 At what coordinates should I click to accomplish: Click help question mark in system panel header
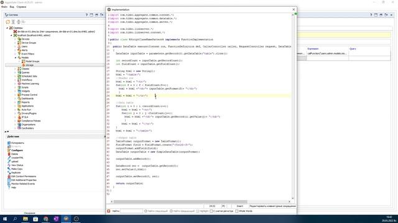pos(86,15)
